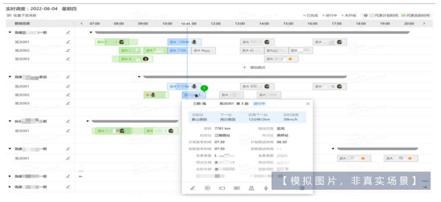The height and width of the screenshot is (202, 441).
Task: Click the 已完成 legend entry
Action: click(x=311, y=15)
